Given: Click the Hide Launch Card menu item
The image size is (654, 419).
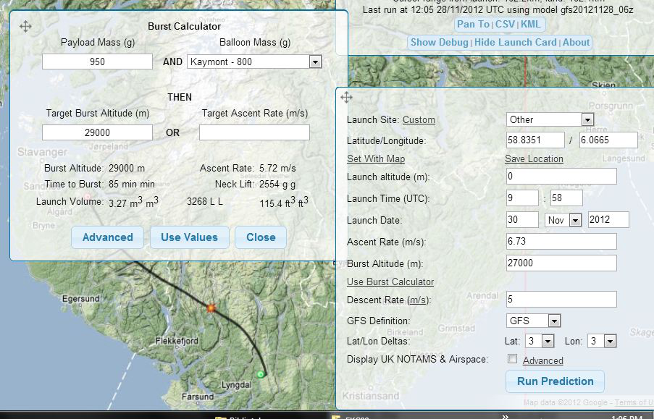Looking at the screenshot, I should tap(516, 42).
